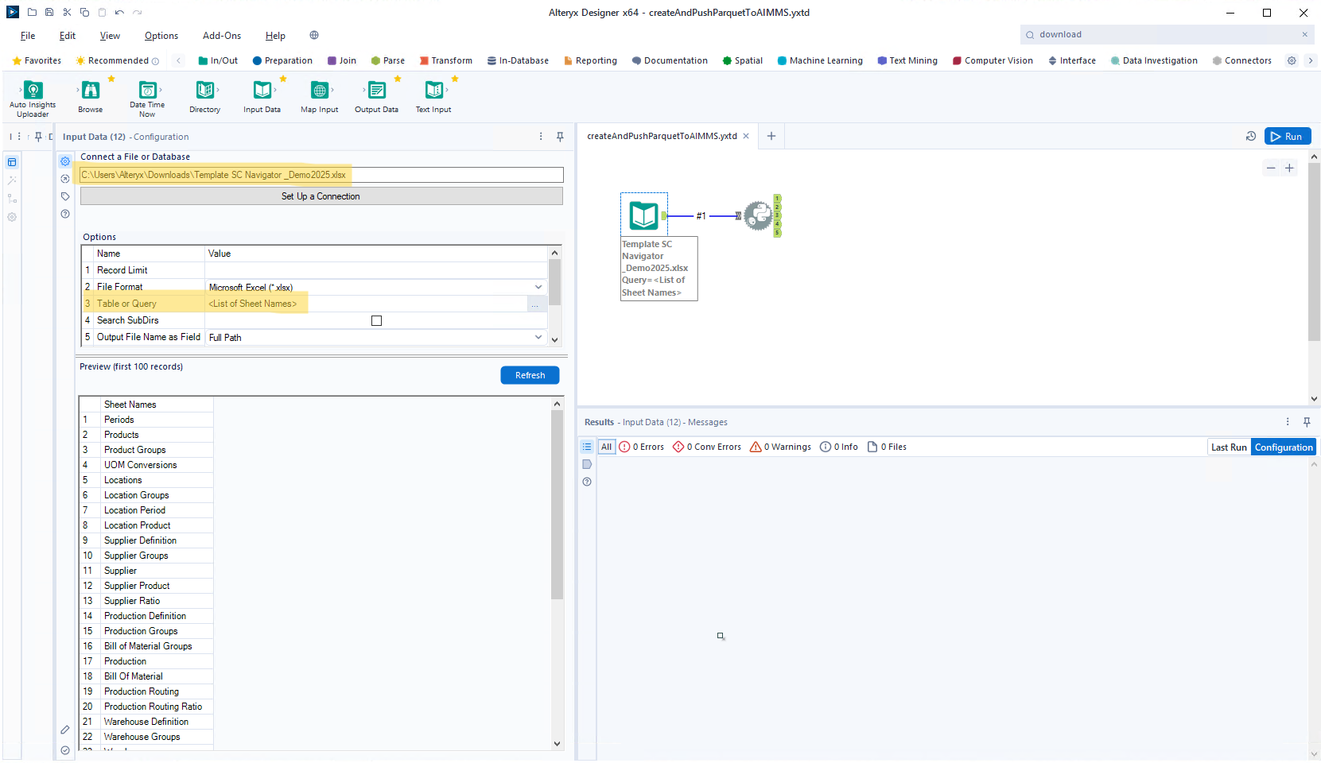
Task: Toggle the 0 Warnings filter
Action: pyautogui.click(x=780, y=447)
